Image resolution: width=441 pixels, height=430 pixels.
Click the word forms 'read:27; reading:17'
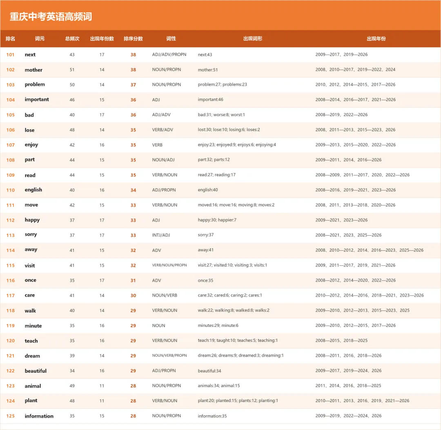216,175
